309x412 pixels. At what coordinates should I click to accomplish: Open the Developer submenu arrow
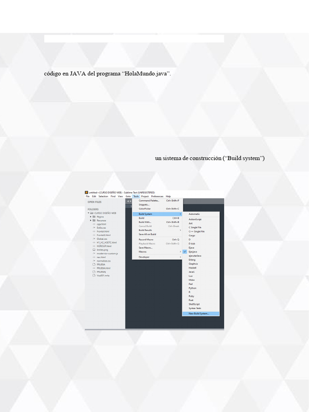point(180,257)
